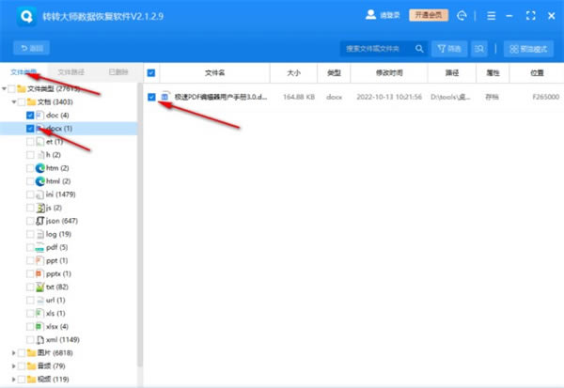Check the json (647) checkbox
Image resolution: width=564 pixels, height=388 pixels.
[x=31, y=220]
